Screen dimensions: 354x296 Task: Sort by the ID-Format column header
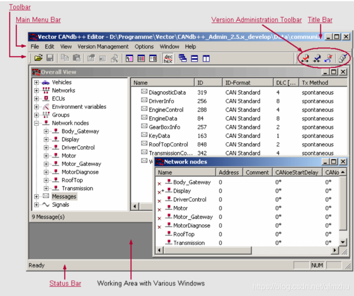248,83
